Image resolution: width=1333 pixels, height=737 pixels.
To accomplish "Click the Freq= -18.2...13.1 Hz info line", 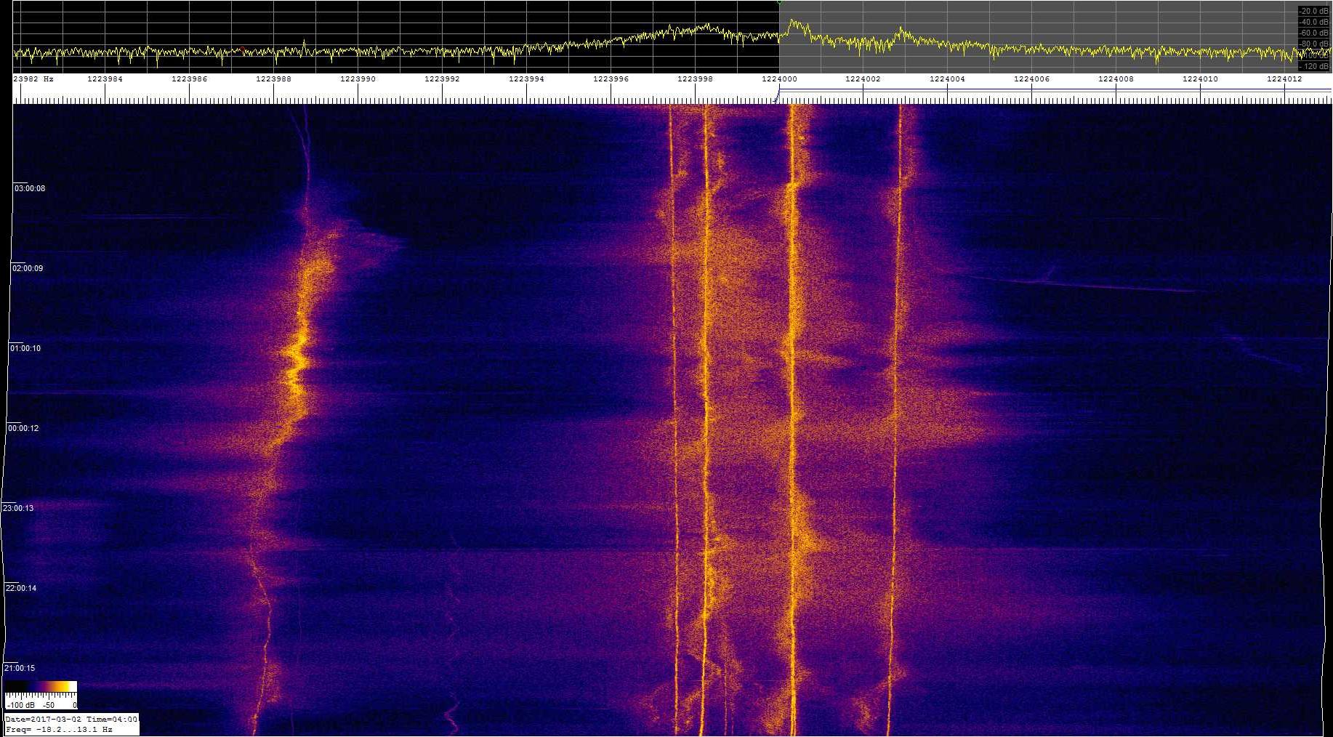I will [59, 729].
